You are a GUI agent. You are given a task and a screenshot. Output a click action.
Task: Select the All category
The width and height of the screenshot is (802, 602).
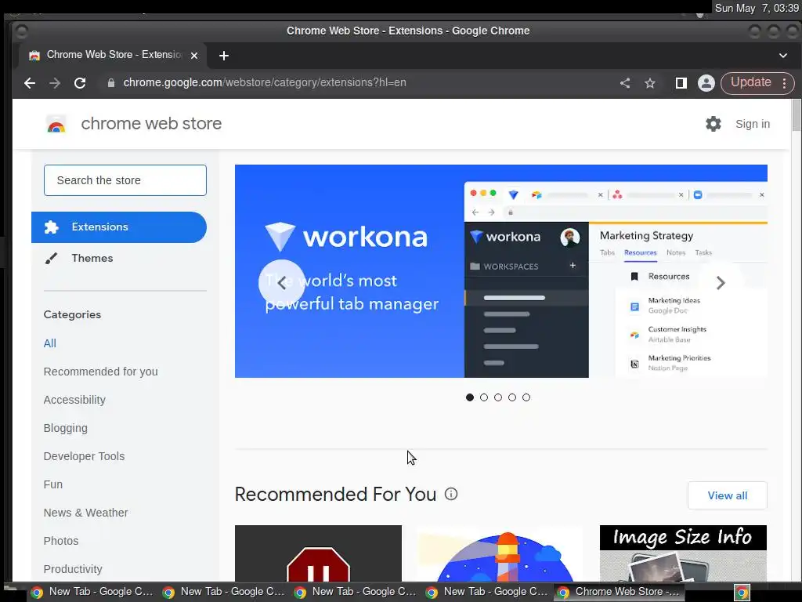pos(49,343)
